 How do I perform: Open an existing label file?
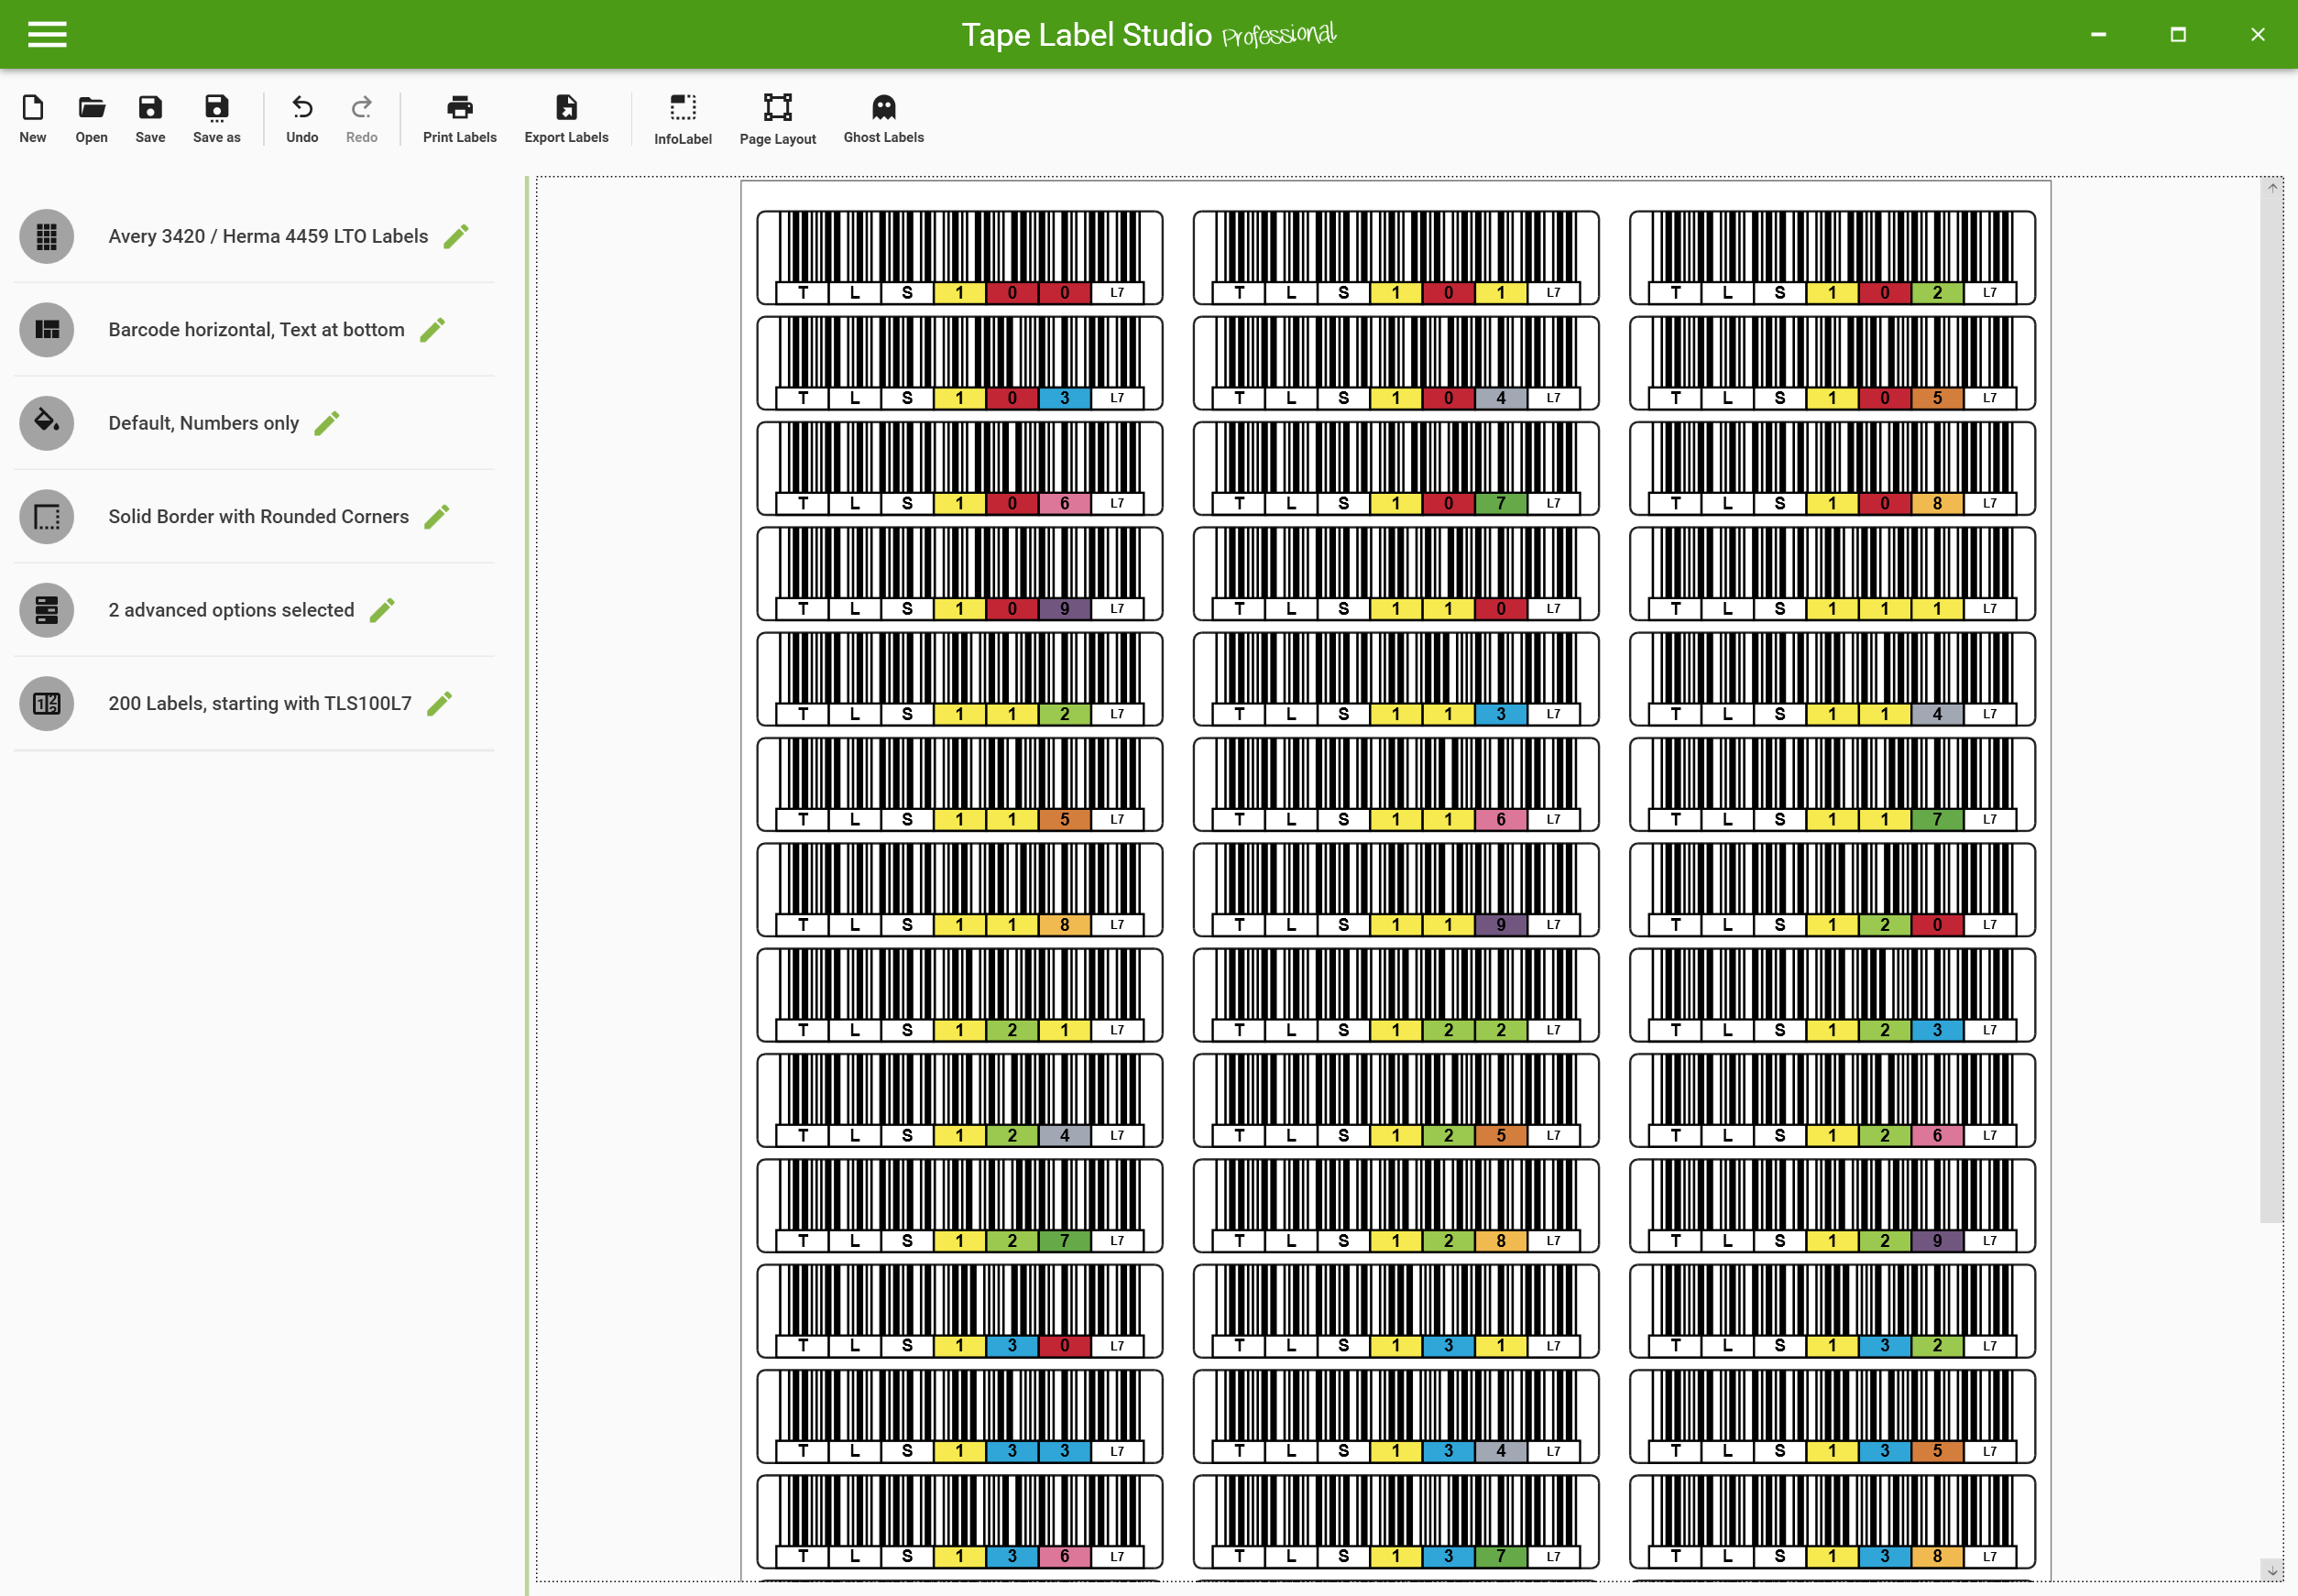(x=92, y=119)
